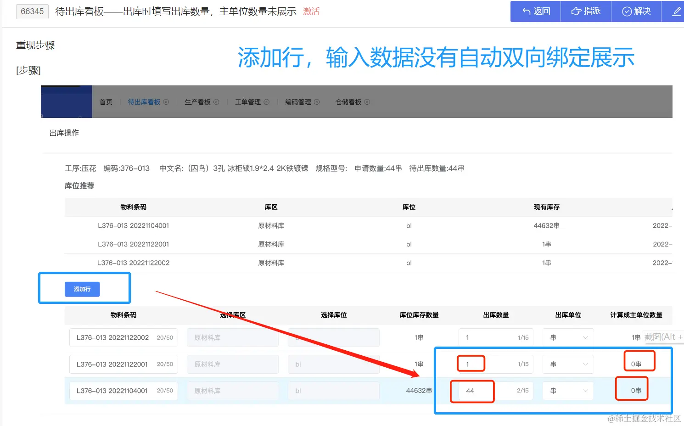
Task: Close the 待出库看板 tab via its x icon
Action: 166,102
